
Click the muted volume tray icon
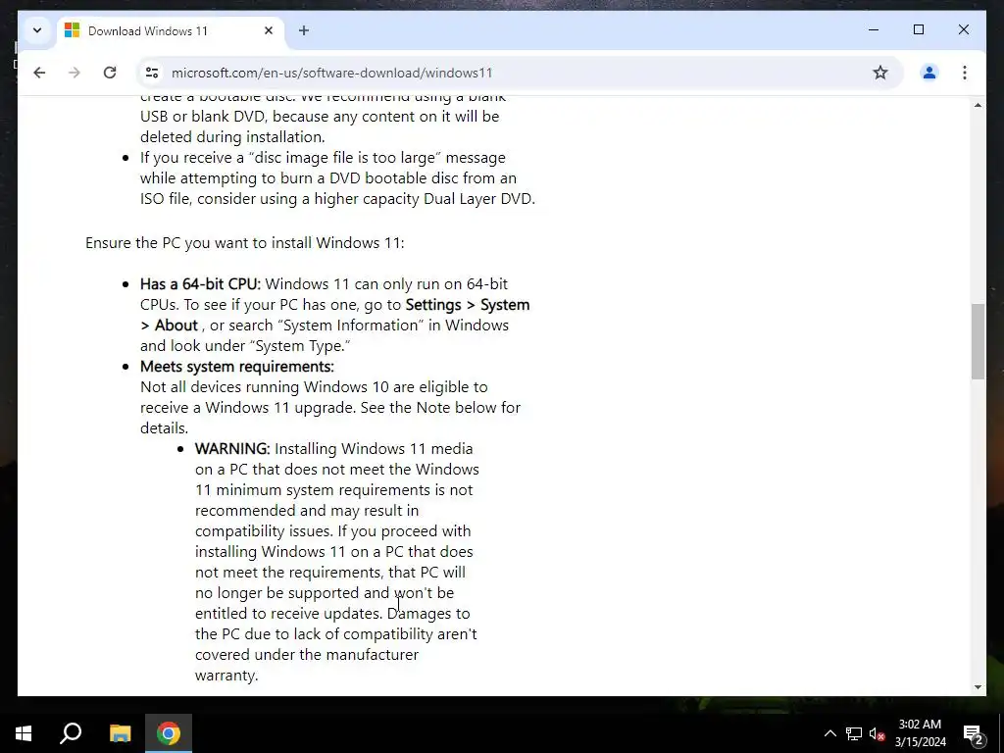pyautogui.click(x=877, y=733)
